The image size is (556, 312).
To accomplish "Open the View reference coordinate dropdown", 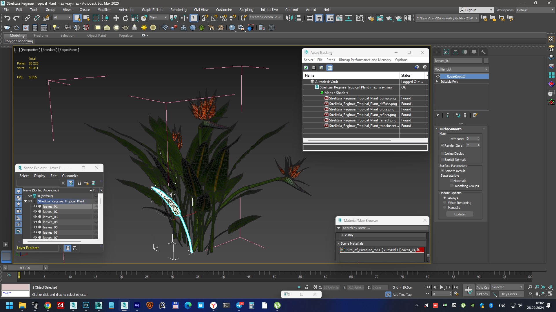I will pos(158,18).
